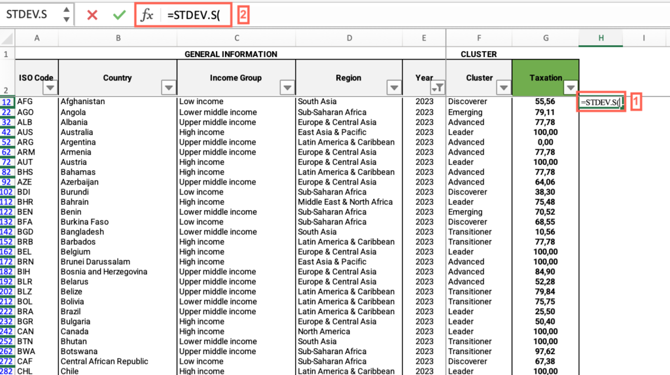Select the Taxation value 55,56
670x375 pixels.
tap(545, 102)
